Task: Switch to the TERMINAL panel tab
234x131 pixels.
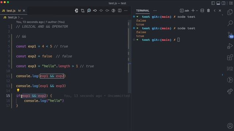Action: 143,11
